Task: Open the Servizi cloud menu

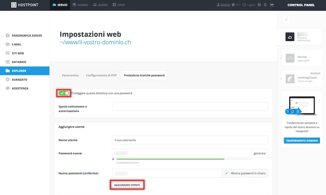Action: (60, 5)
